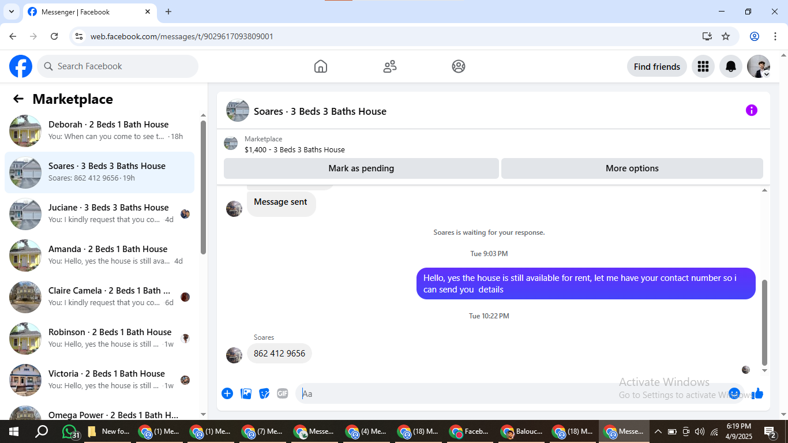This screenshot has width=788, height=443.
Task: Open the $1,400 - 3 Beds 3 Baths House listing
Action: pos(295,149)
